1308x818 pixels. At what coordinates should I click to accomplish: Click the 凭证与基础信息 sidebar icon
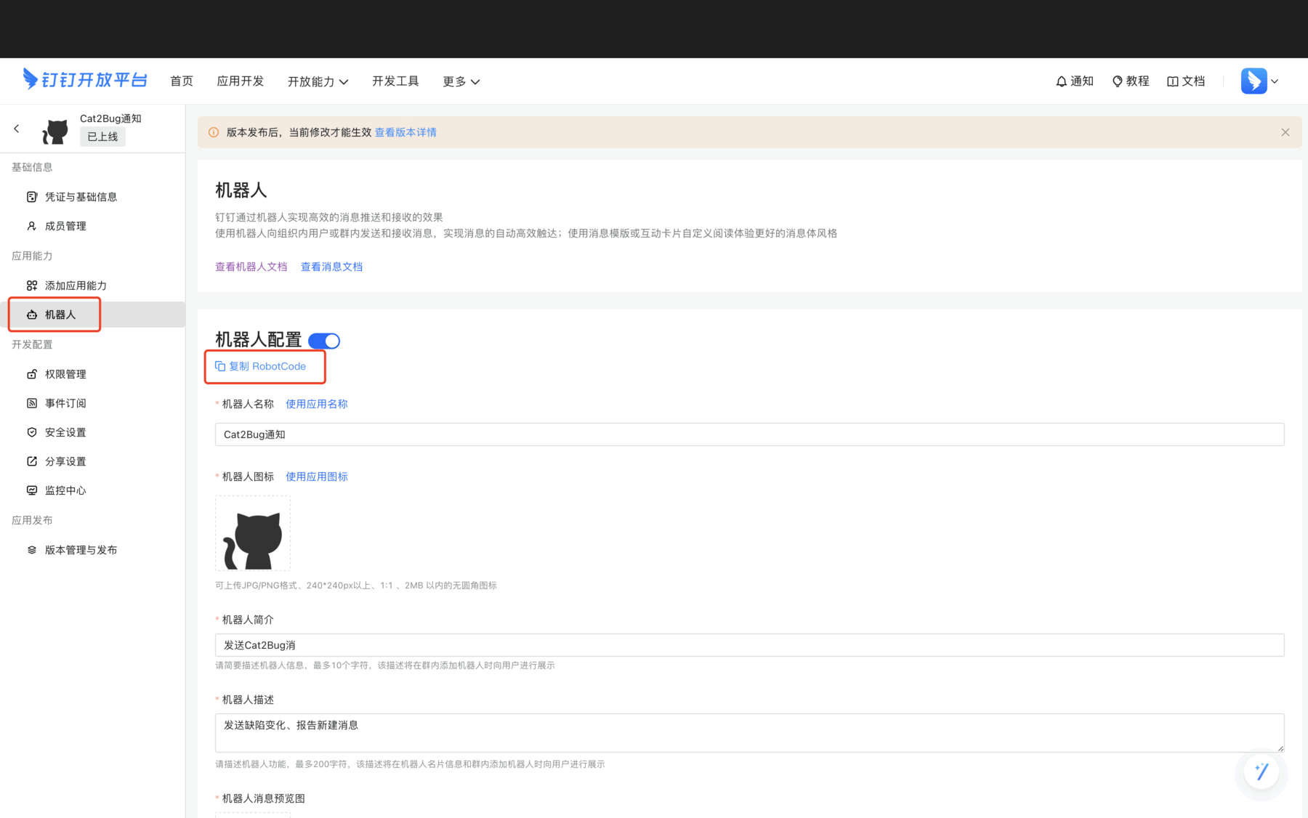[x=32, y=197]
